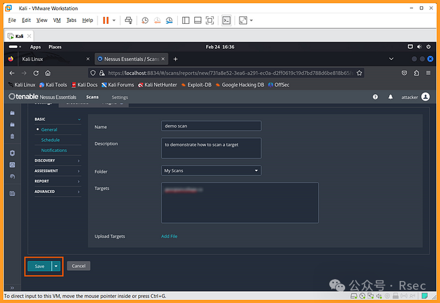This screenshot has width=440, height=303.
Task: Expand the DISCOVERY settings section
Action: click(57, 160)
